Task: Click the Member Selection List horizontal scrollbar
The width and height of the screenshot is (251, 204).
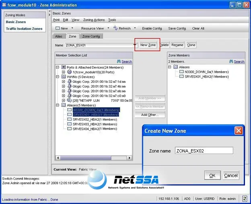Action: [x=94, y=158]
